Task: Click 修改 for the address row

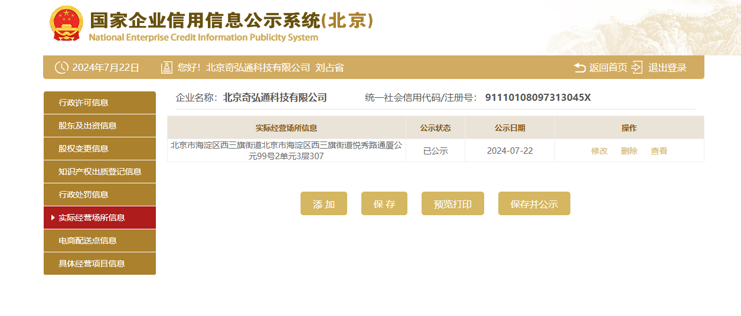Action: tap(599, 151)
